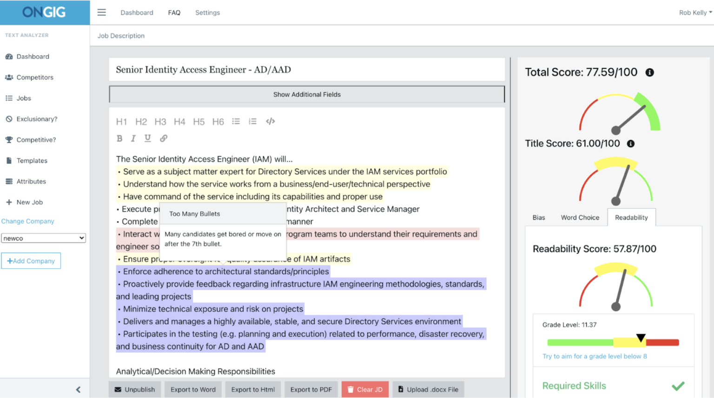The width and height of the screenshot is (714, 398).
Task: Insert a bulleted list
Action: pyautogui.click(x=236, y=121)
